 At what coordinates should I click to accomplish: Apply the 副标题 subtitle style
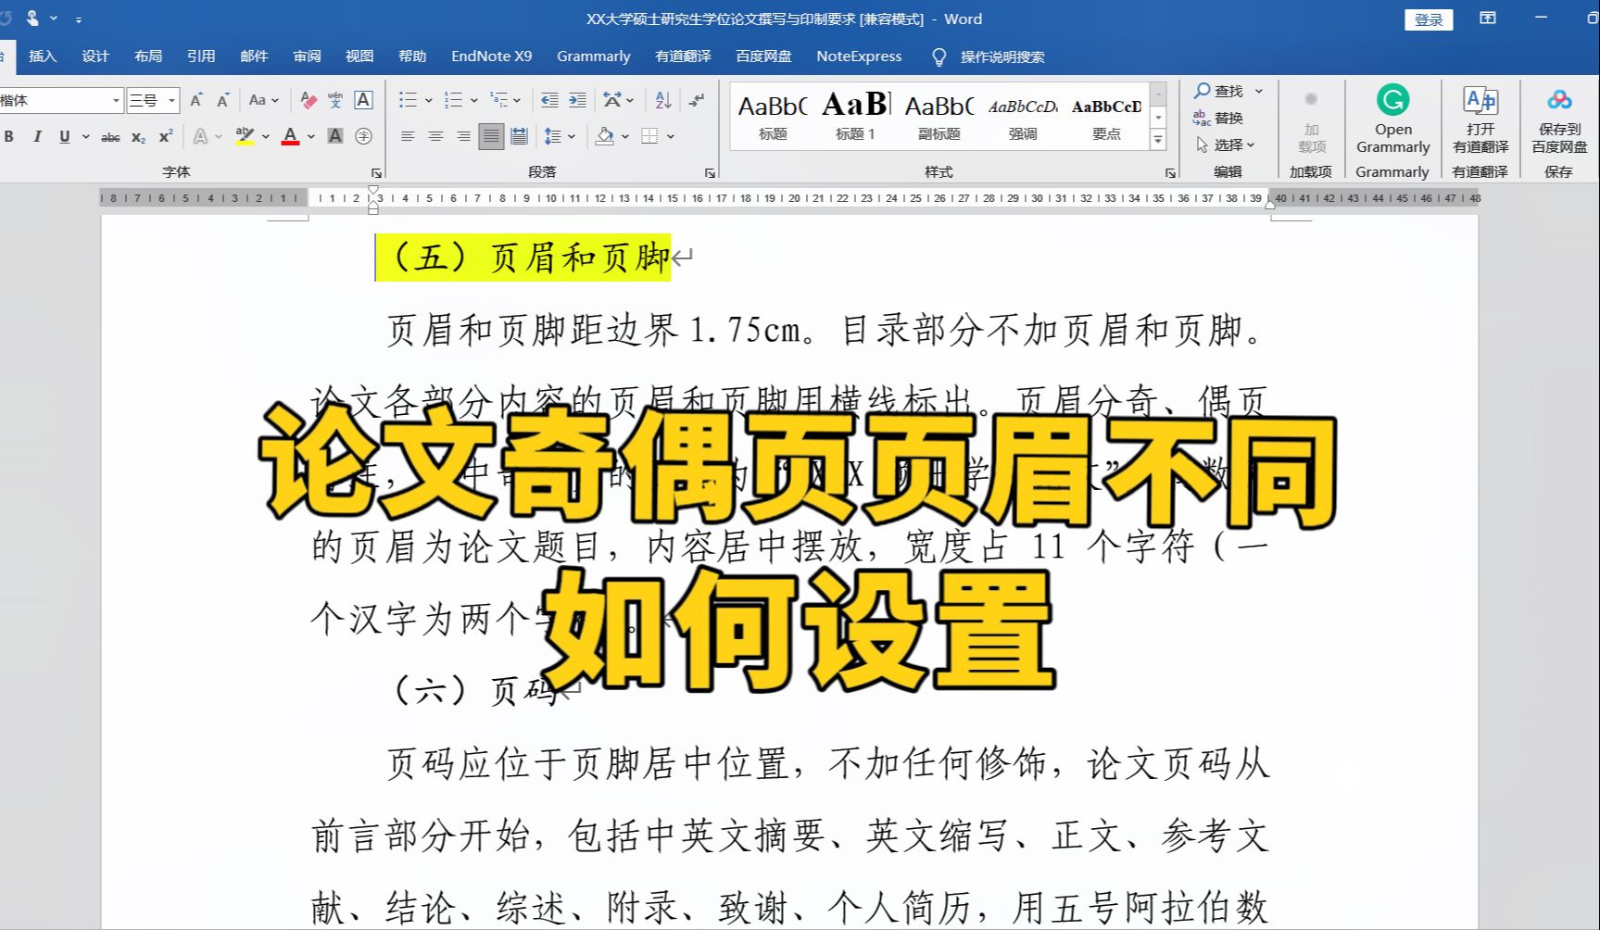click(939, 116)
